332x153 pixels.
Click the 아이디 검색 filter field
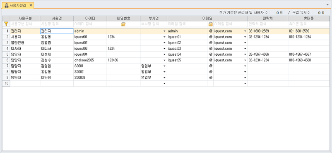coord(90,24)
